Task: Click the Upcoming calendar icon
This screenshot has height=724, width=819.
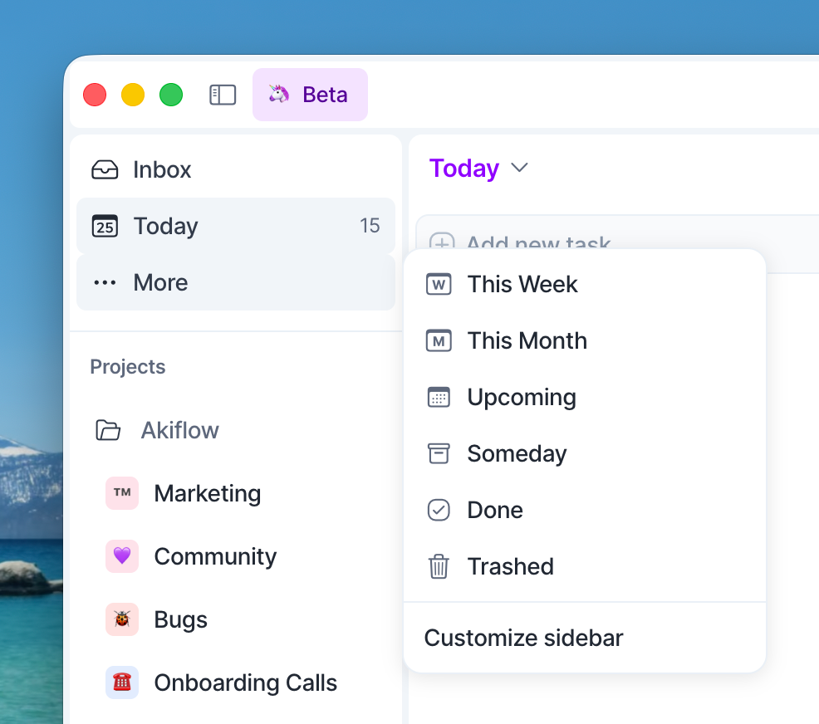Action: coord(439,397)
